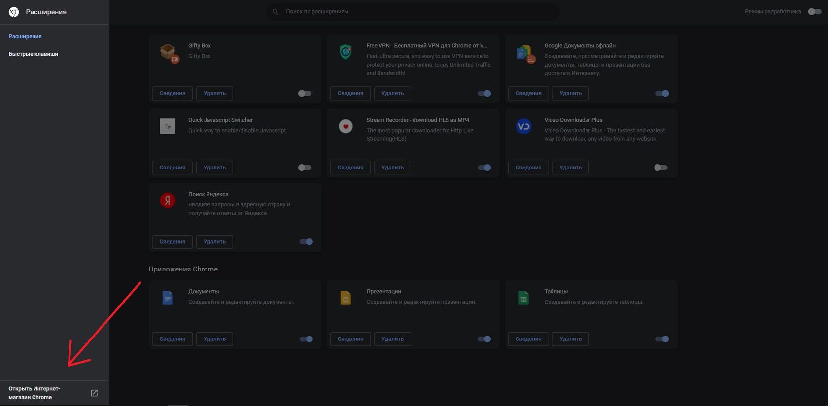Select Расширения in the sidebar
Screen dimensions: 828x406
click(25, 36)
